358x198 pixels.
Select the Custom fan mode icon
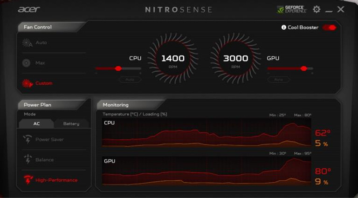click(28, 83)
